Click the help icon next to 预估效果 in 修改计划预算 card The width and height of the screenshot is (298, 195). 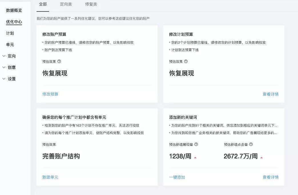[x=186, y=61]
